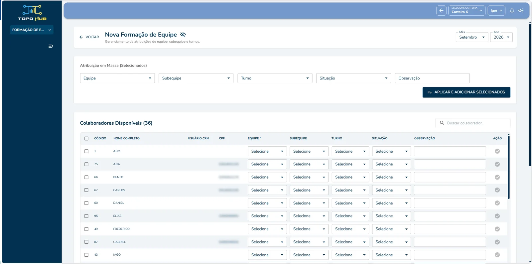Image resolution: width=532 pixels, height=264 pixels.
Task: Open the Mês Setembro dropdown
Action: coord(472,37)
